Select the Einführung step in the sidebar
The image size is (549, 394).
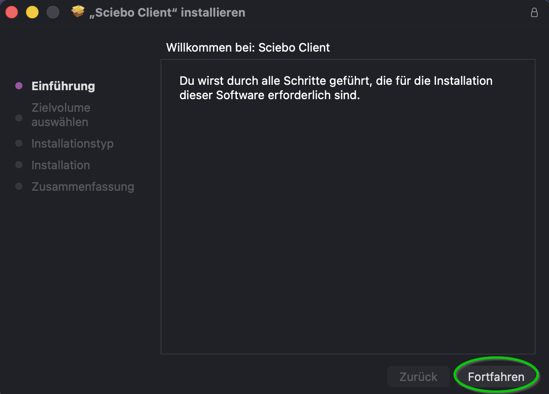click(63, 86)
